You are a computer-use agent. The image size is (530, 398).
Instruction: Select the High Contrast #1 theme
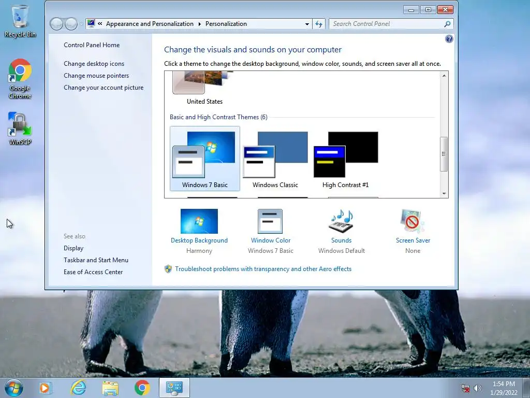click(345, 159)
